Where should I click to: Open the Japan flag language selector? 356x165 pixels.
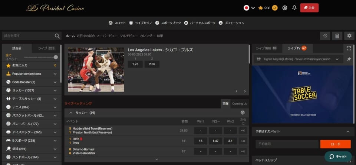coord(249,8)
